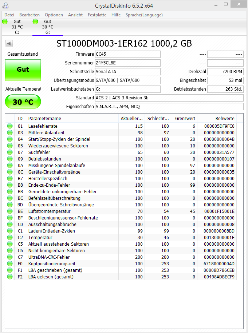Select raw value 00498ADBECF9

[219, 277]
